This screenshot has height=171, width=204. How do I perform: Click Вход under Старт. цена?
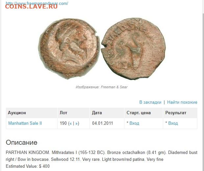[x=134, y=123]
